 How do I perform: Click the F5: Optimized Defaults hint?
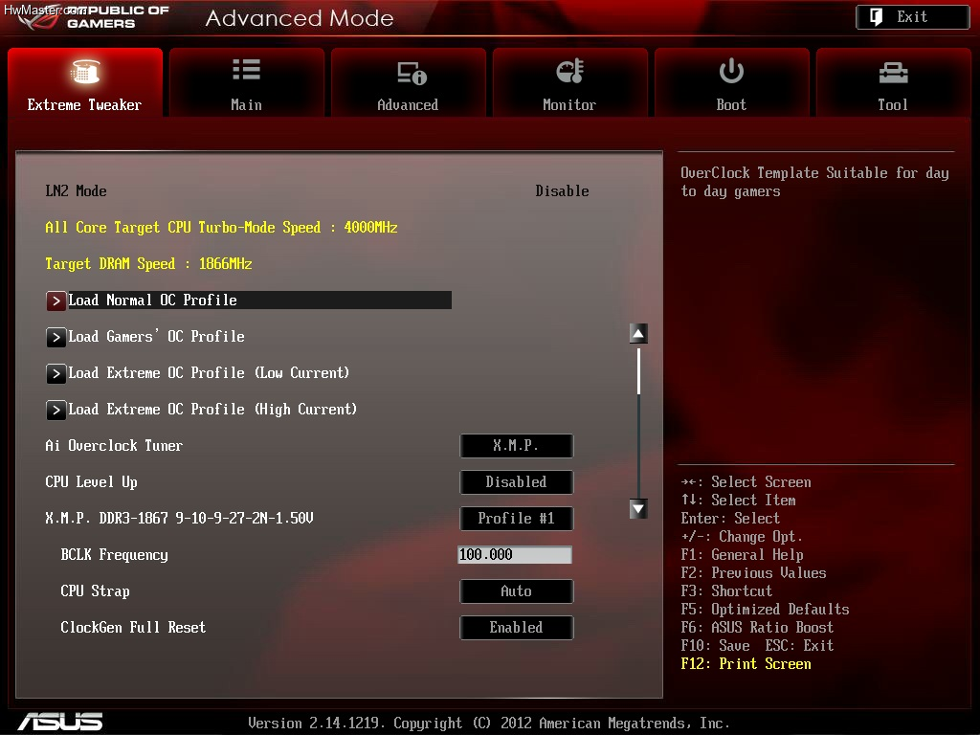pos(765,610)
